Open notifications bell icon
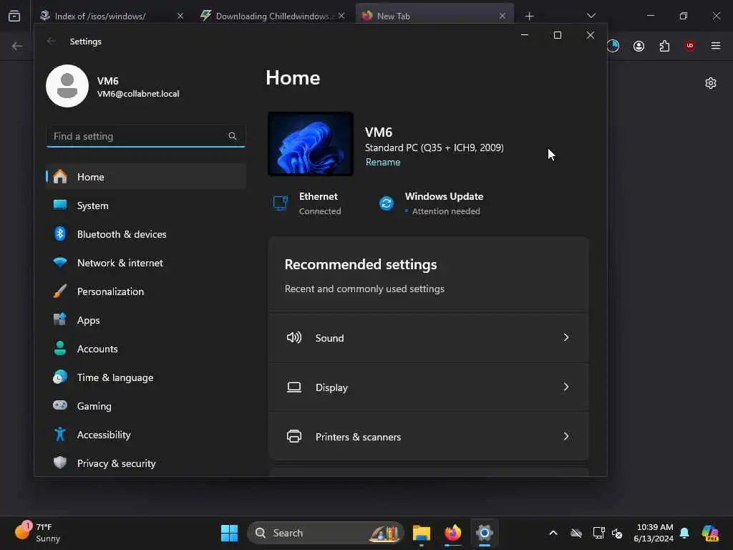Screen dimensions: 733x550 point(684,533)
